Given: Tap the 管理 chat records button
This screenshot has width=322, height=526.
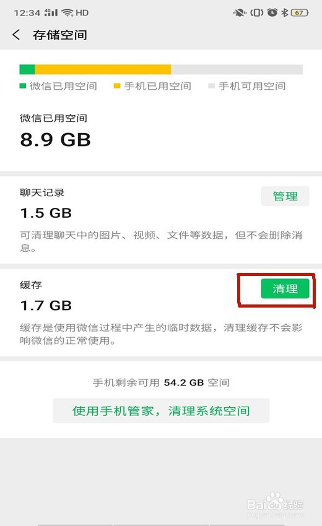Looking at the screenshot, I should 285,196.
